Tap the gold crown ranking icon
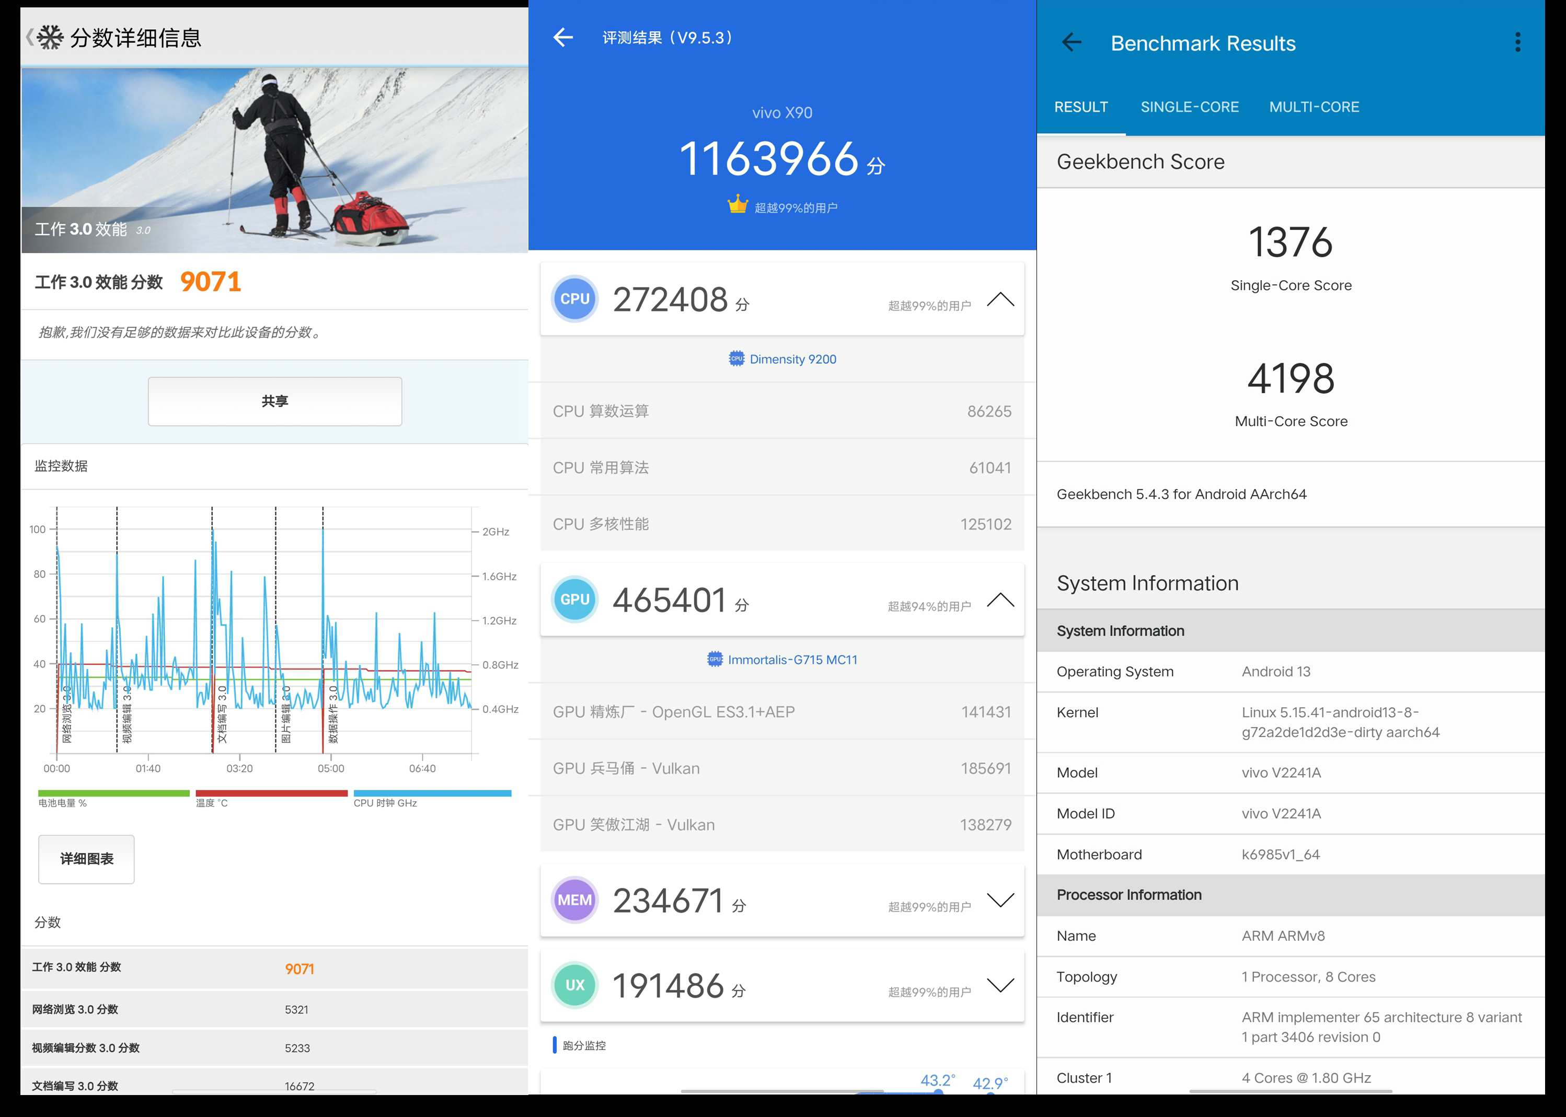The image size is (1566, 1117). click(x=738, y=204)
